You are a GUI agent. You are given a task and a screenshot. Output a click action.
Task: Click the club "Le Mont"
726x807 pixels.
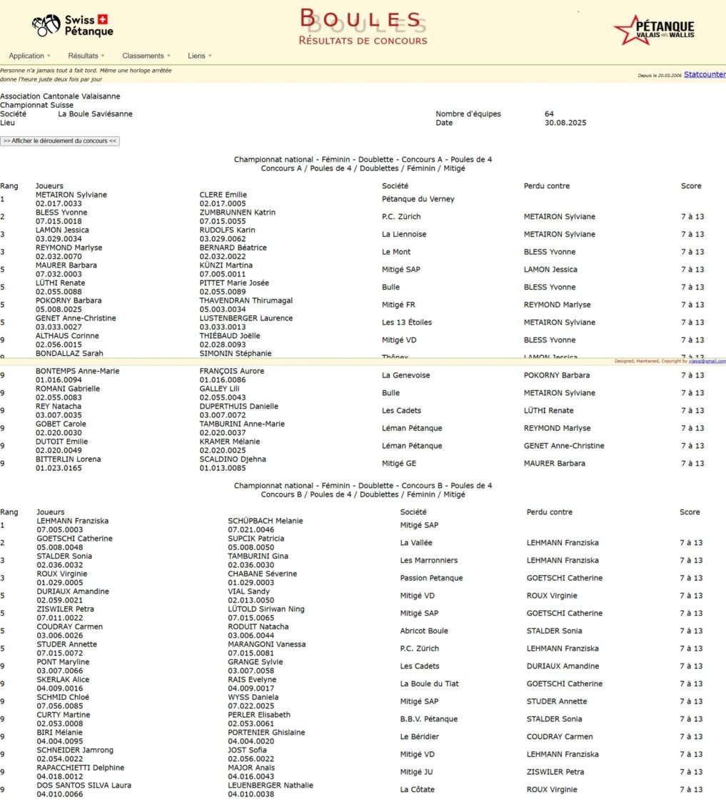(x=396, y=252)
